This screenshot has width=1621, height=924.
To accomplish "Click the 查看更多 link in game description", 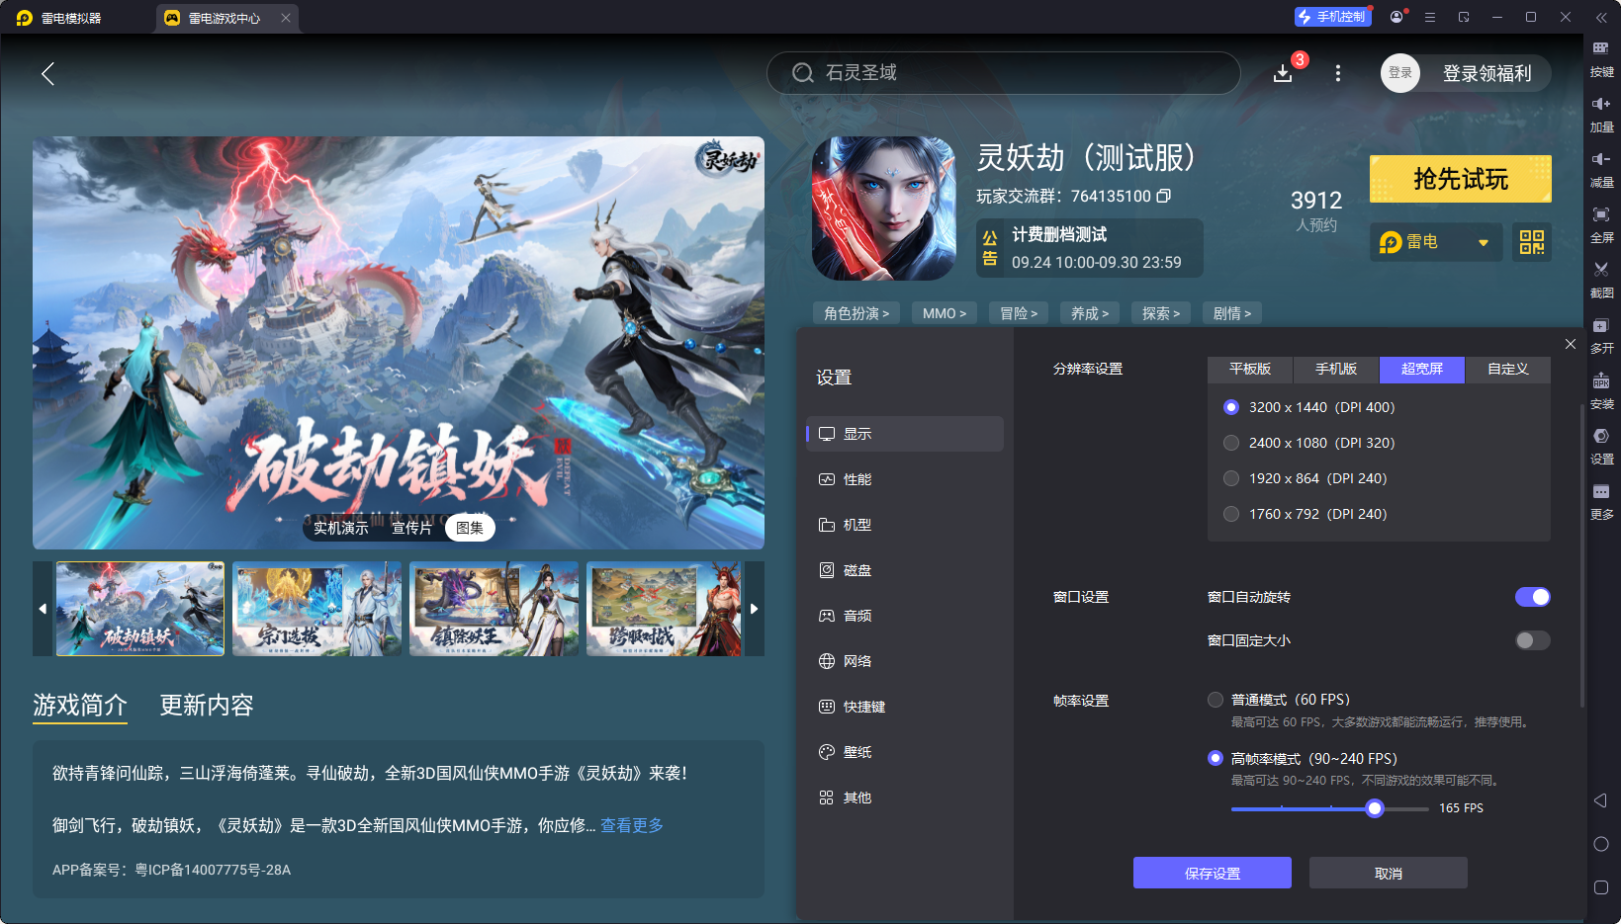I will coord(631,825).
